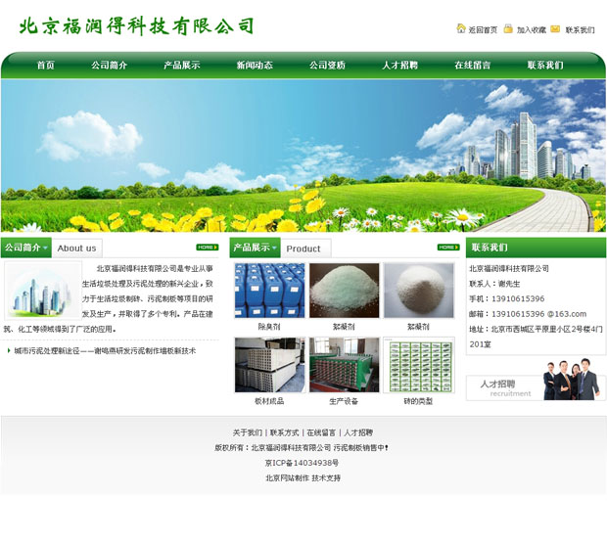
Task: Click the 技术支持 link in the footer
Action: pyautogui.click(x=326, y=477)
